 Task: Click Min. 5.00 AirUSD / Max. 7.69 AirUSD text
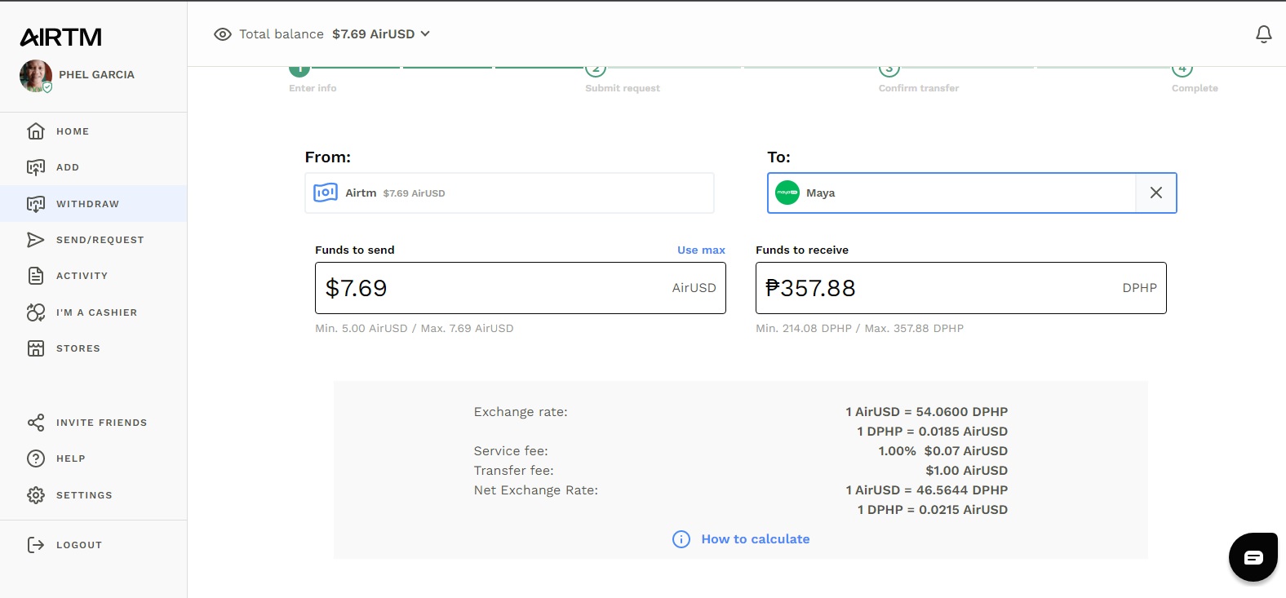(x=415, y=328)
